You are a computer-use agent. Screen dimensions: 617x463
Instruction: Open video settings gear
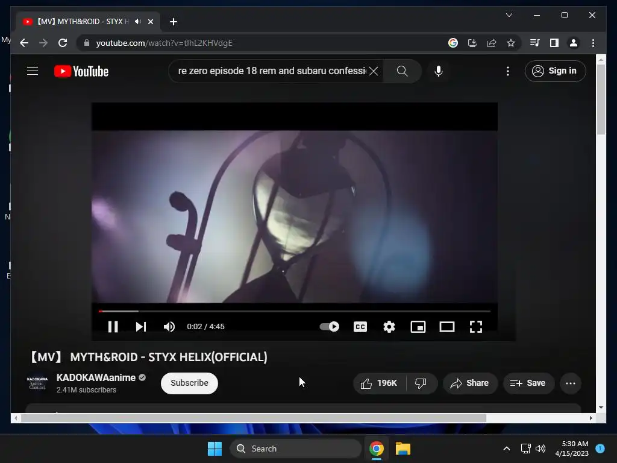click(x=389, y=326)
